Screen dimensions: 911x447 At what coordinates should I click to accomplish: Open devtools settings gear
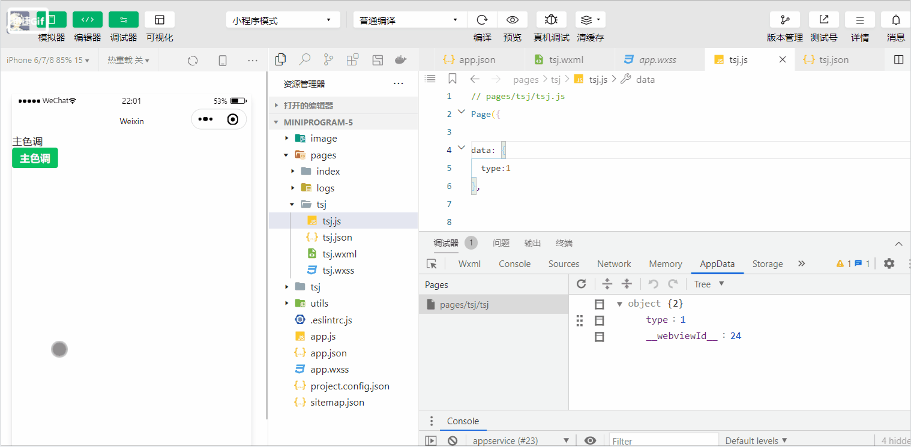(889, 263)
